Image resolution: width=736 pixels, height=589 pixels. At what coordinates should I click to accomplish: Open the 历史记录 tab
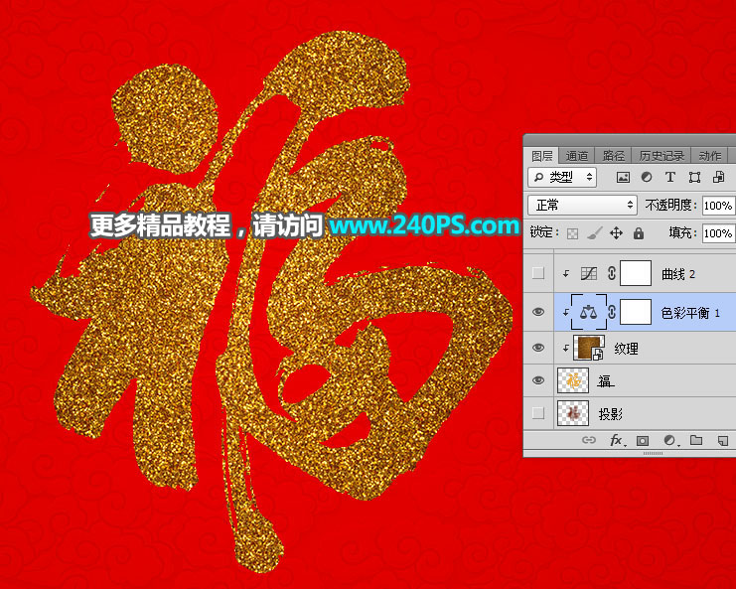(x=662, y=156)
